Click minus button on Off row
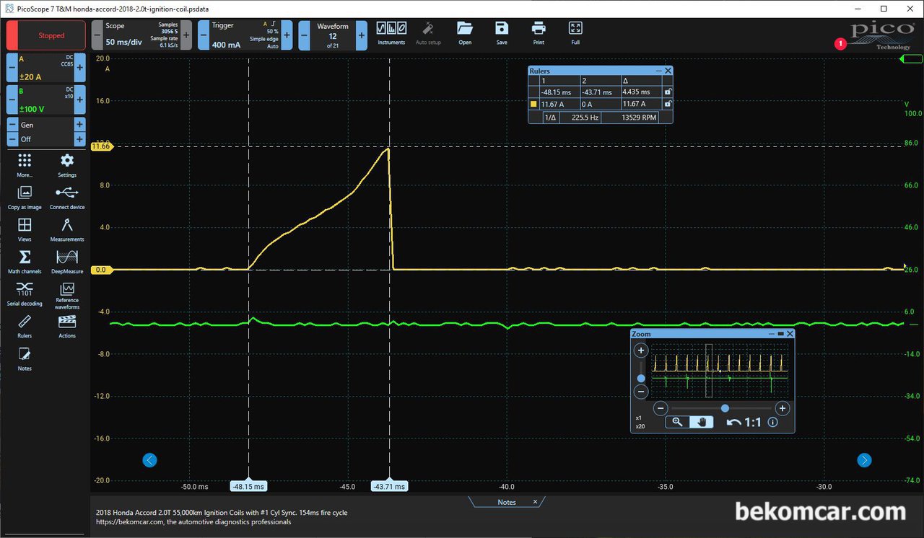Image resolution: width=924 pixels, height=538 pixels. (12, 139)
